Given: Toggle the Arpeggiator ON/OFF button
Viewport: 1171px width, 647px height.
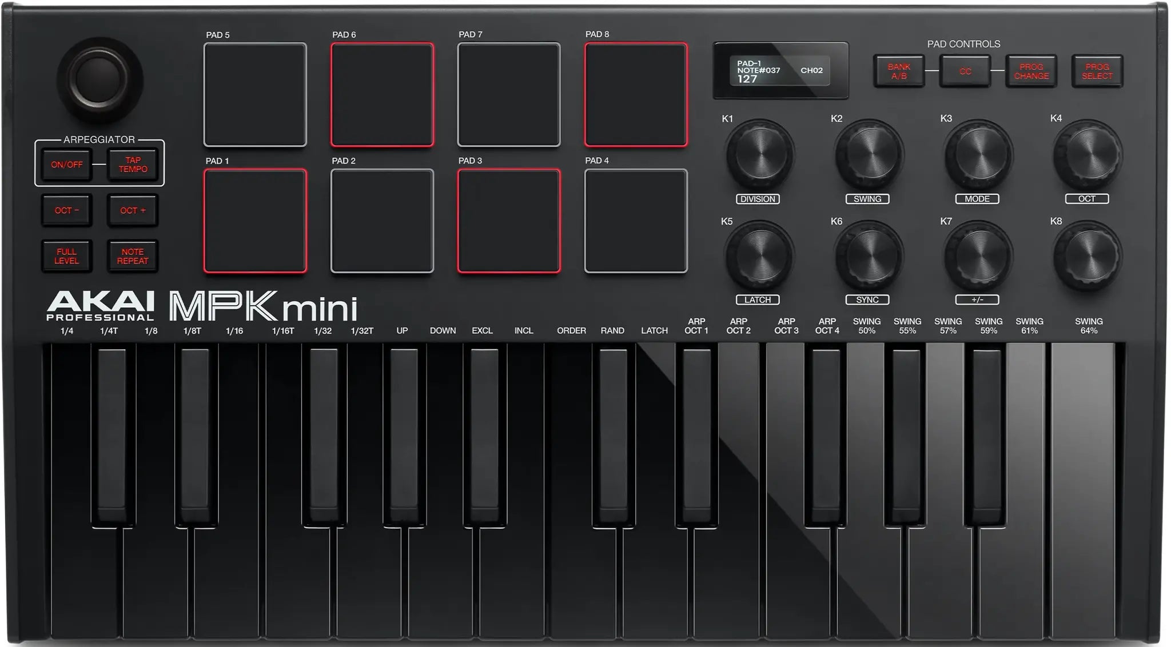Looking at the screenshot, I should point(67,164).
